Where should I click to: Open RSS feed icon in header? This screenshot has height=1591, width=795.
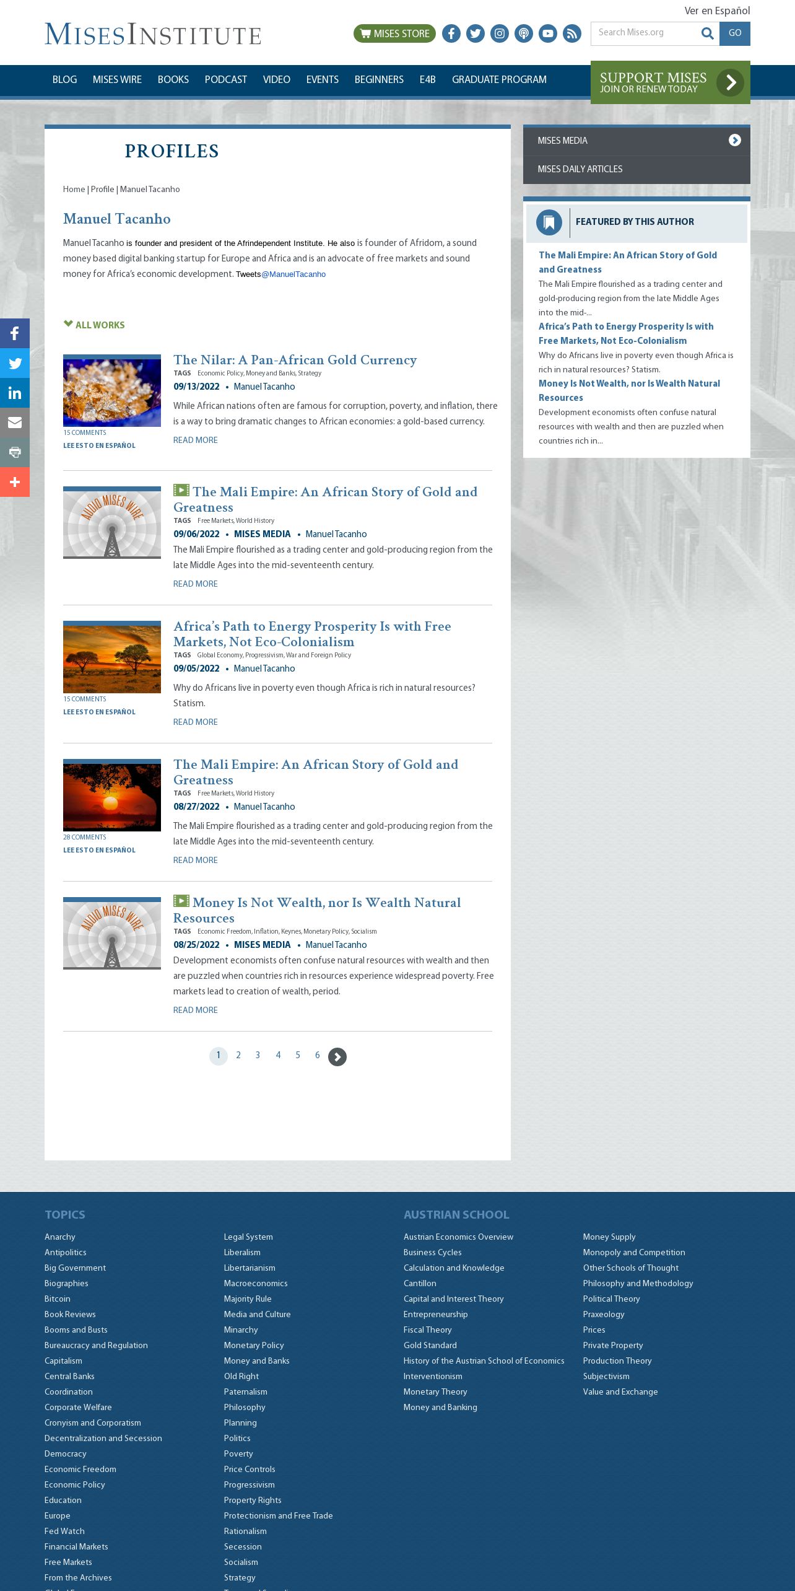pos(572,33)
